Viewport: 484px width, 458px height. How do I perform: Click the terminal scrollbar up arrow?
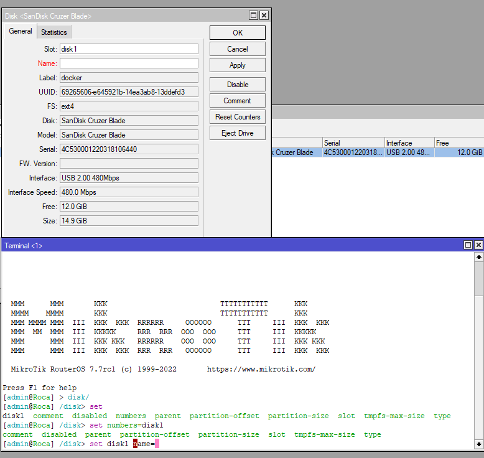coord(479,257)
